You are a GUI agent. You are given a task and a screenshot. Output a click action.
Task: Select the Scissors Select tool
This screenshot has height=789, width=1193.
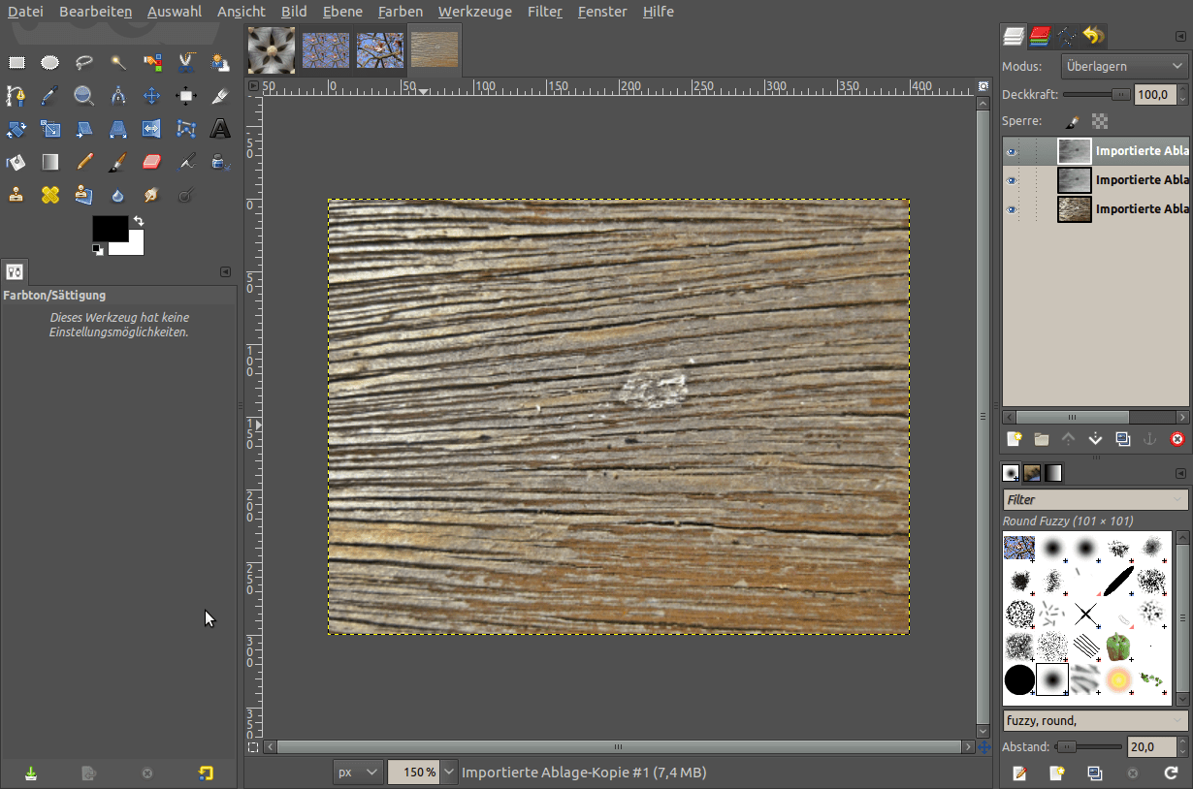point(185,62)
